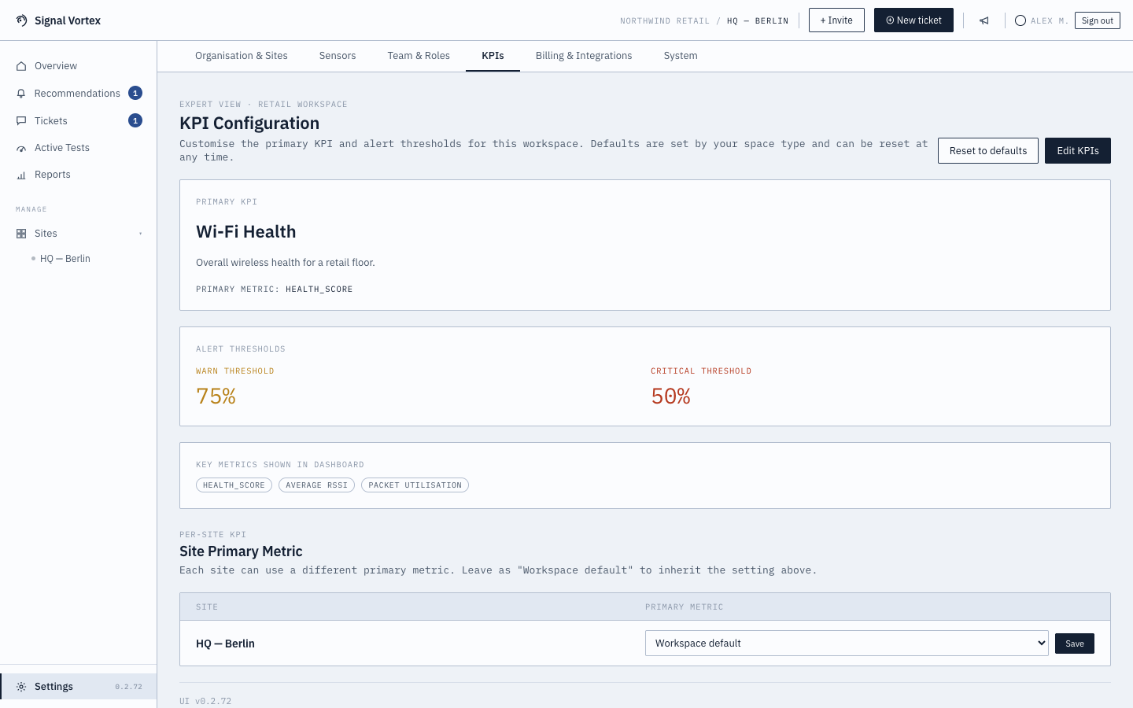Click the Recommendations count badge
1133x708 pixels.
pos(135,93)
